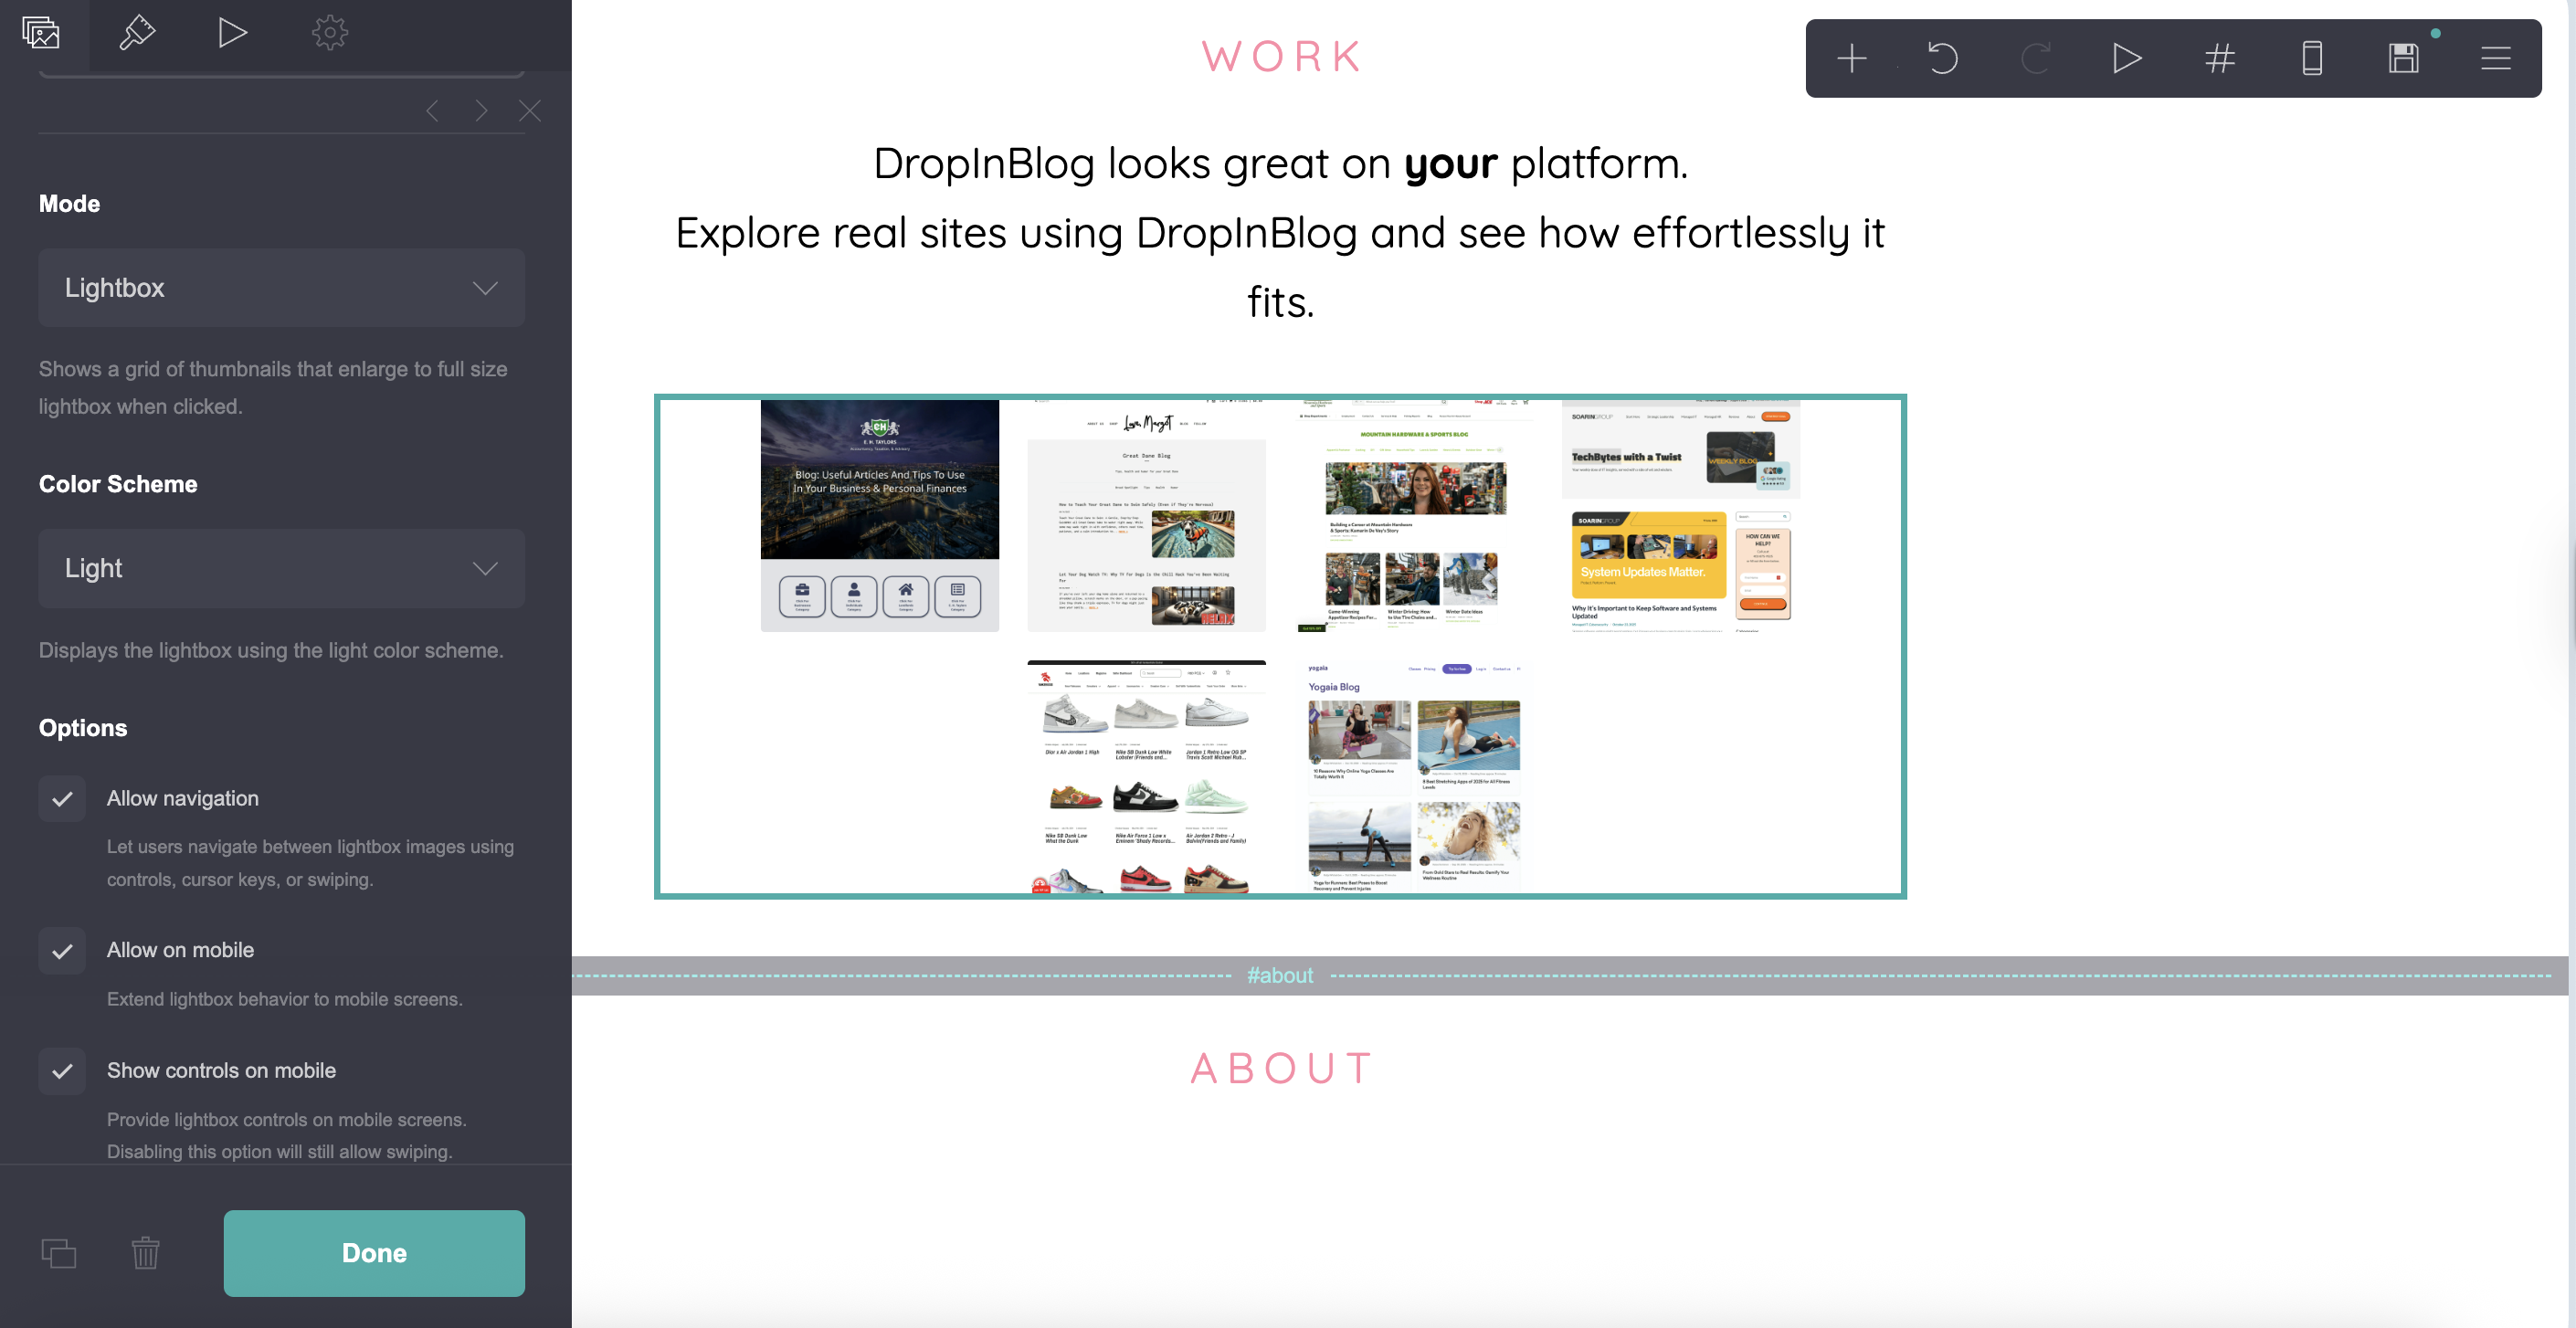Open the hamburger menu icon
This screenshot has height=1328, width=2576.
pyautogui.click(x=2495, y=58)
